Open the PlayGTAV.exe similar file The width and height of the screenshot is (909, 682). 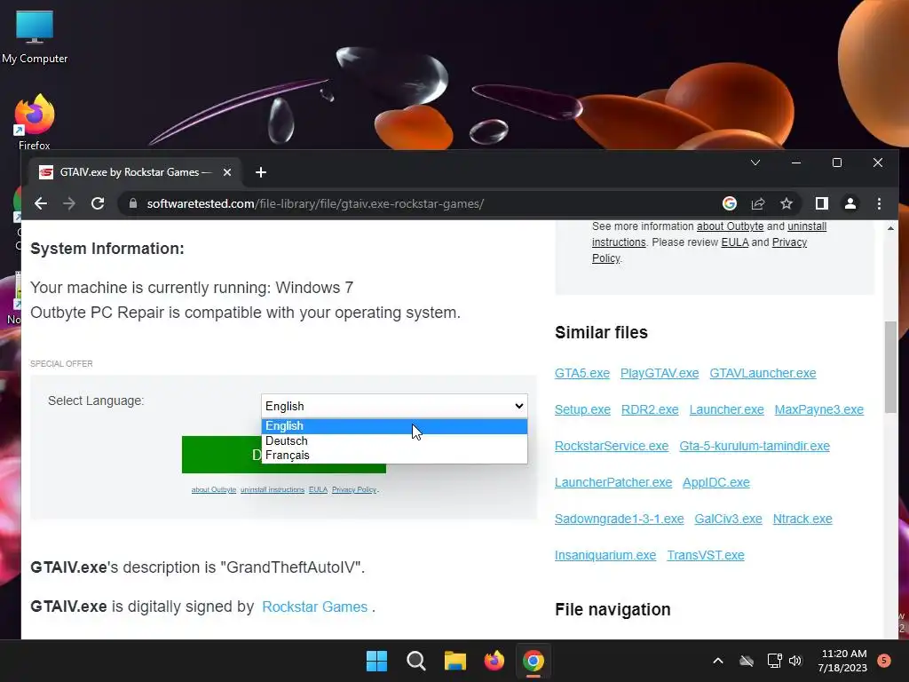tap(660, 373)
